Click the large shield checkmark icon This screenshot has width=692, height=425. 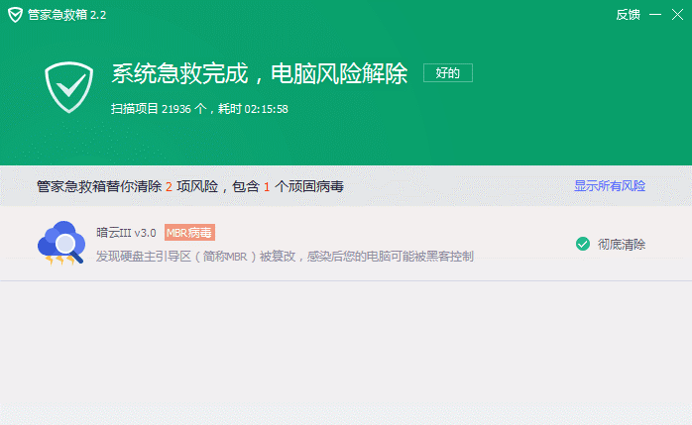coord(68,87)
